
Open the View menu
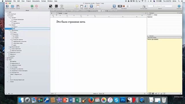pyautogui.click(x=23, y=1)
